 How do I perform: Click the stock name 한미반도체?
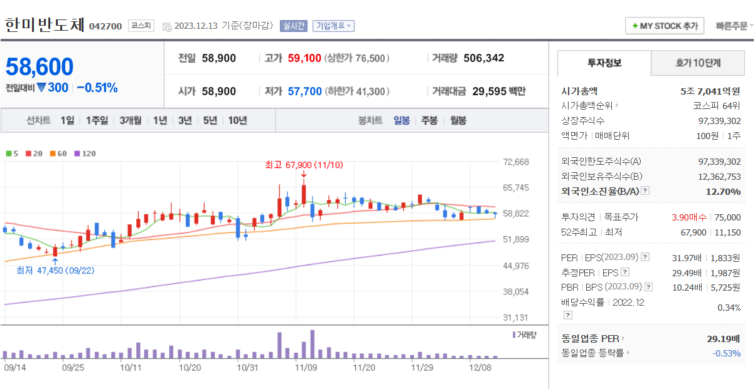(44, 26)
